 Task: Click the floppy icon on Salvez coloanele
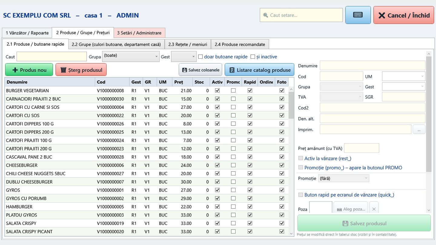point(184,70)
